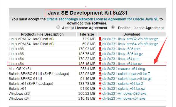Click the 133.73 MB file size
The height and width of the screenshot is (107, 176).
click(x=87, y=84)
